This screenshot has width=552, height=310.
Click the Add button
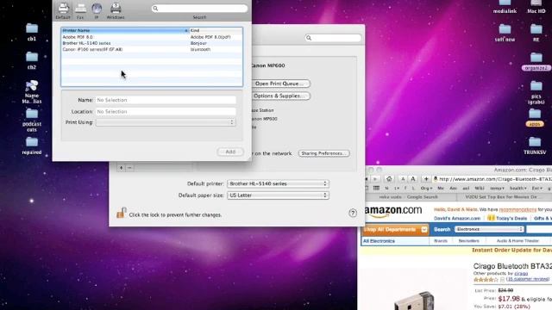[230, 152]
